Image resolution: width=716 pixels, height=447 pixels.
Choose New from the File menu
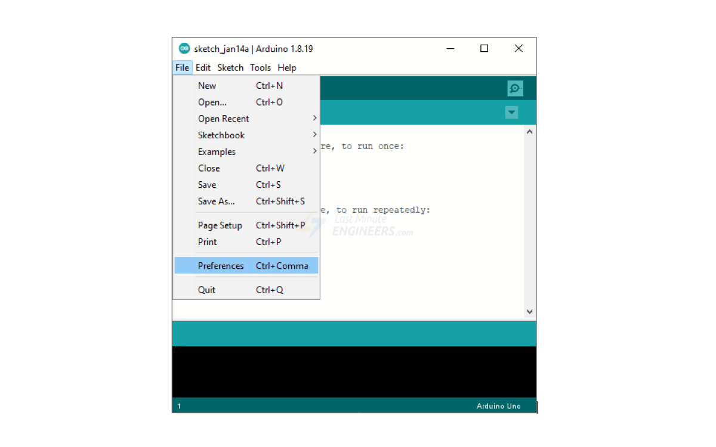pos(246,86)
